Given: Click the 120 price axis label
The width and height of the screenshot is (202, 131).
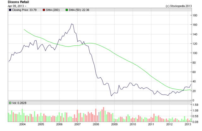Looking at the screenshot, I should pos(195,44).
